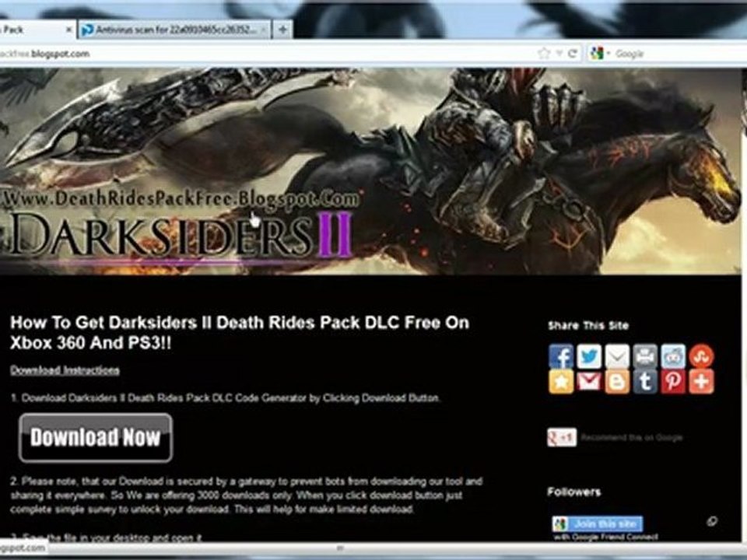Image resolution: width=747 pixels, height=560 pixels.
Task: Reload the page with refresh icon
Action: (x=573, y=54)
